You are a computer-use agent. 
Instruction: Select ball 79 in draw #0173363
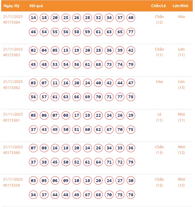pos(131,64)
